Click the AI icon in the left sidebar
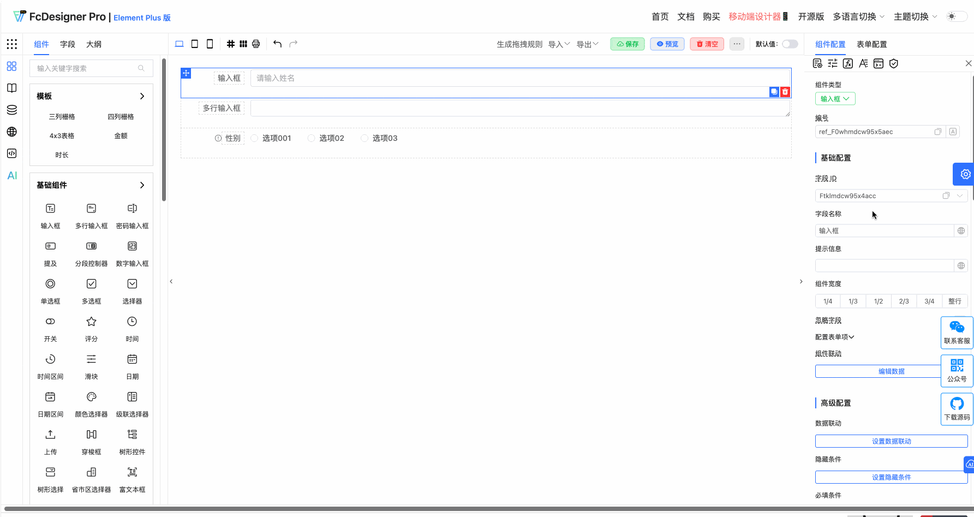This screenshot has height=517, width=974. 11,175
